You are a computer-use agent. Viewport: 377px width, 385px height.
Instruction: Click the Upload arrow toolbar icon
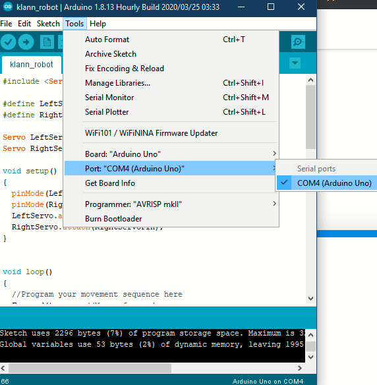pos(26,42)
